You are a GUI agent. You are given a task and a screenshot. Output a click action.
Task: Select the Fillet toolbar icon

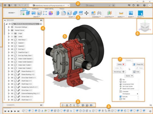(63, 13)
